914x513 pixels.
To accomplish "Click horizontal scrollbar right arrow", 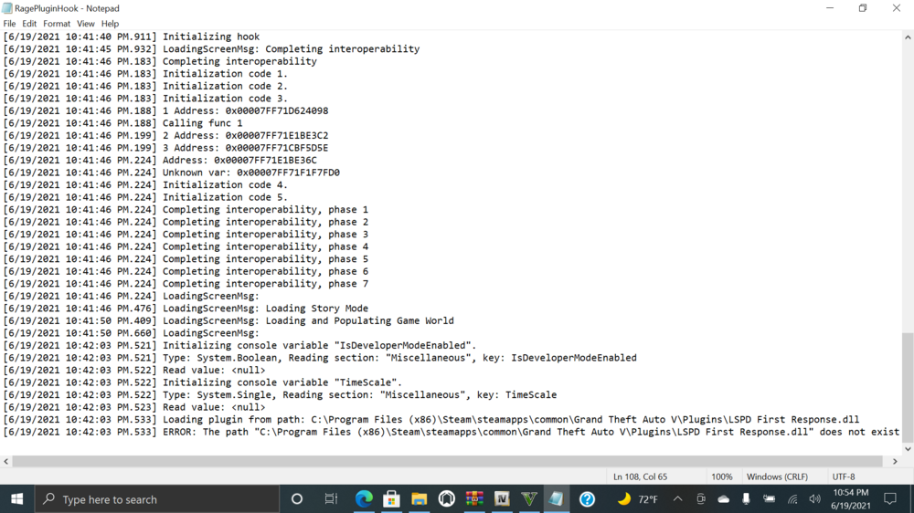I will pyautogui.click(x=895, y=461).
